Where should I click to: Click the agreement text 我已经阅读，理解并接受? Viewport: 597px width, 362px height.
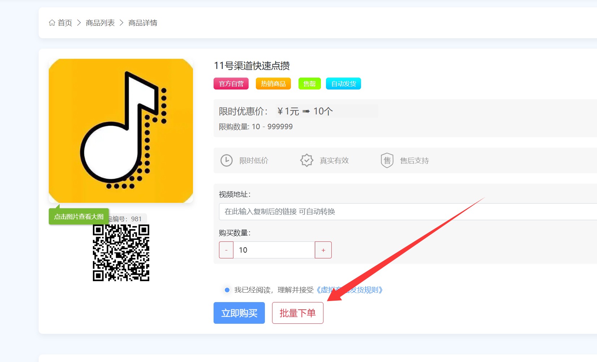pos(274,290)
